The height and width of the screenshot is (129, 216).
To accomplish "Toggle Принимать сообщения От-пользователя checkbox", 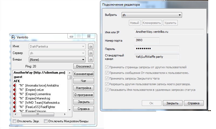I will coord(107,73).
